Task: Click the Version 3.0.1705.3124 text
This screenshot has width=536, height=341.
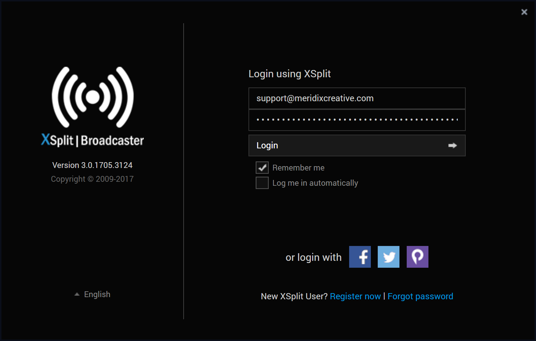Action: (x=92, y=165)
